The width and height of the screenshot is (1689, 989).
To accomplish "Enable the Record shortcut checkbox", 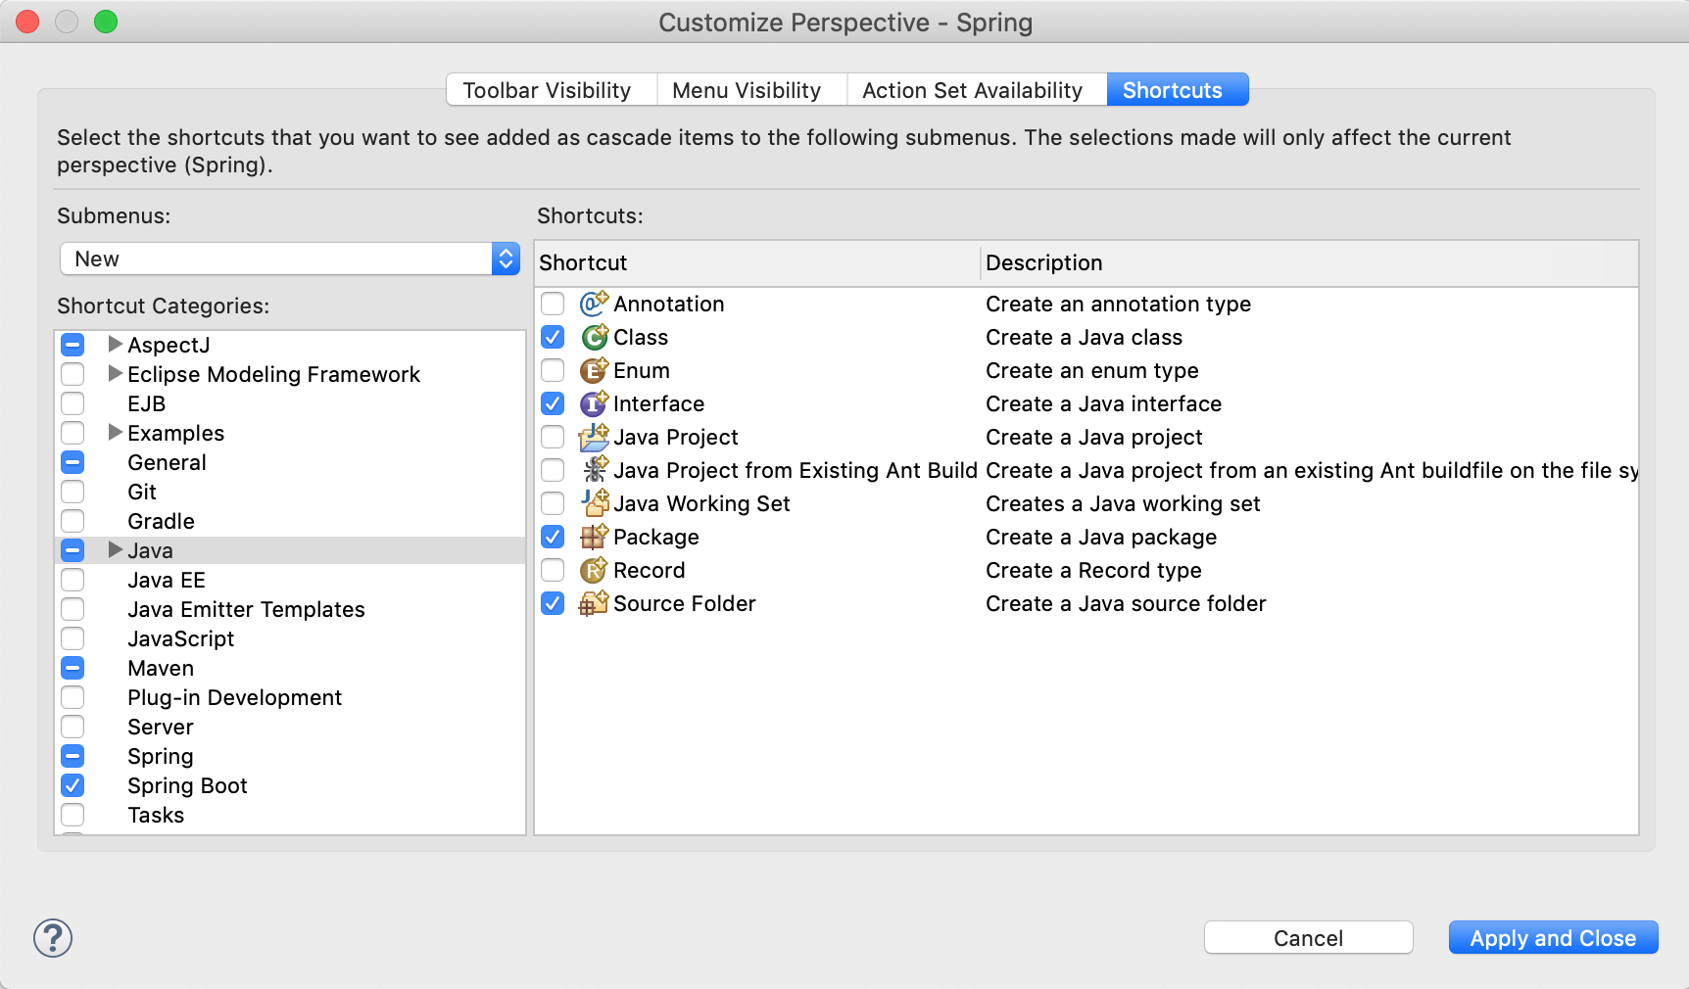I will pos(553,570).
